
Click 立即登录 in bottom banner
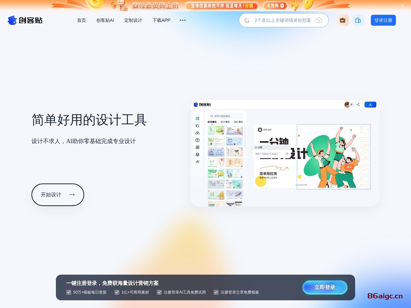click(325, 287)
